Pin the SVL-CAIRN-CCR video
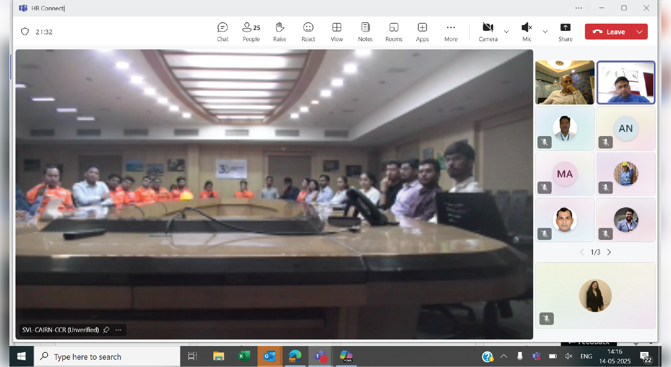The width and height of the screenshot is (671, 367). [x=106, y=330]
